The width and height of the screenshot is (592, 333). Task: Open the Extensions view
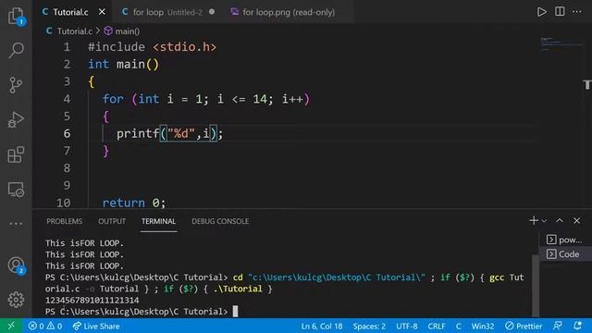[x=16, y=154]
